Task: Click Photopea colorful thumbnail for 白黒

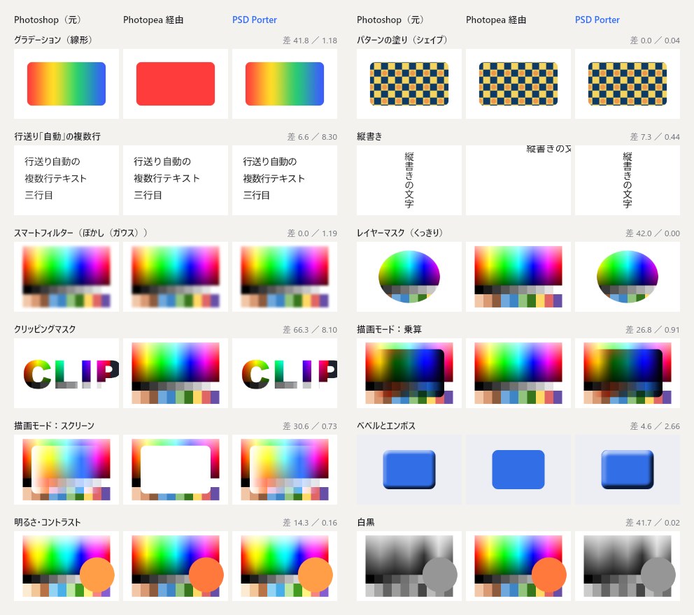Action: coord(518,566)
